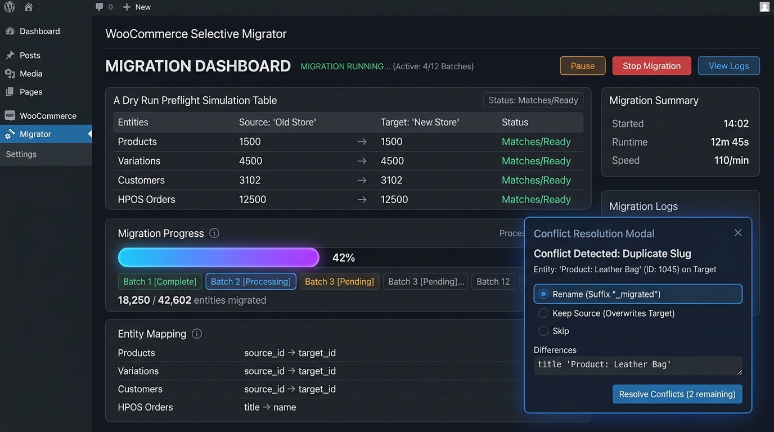The image size is (774, 432).
Task: Select Batch 1 [Complete] chip
Action: coord(160,281)
